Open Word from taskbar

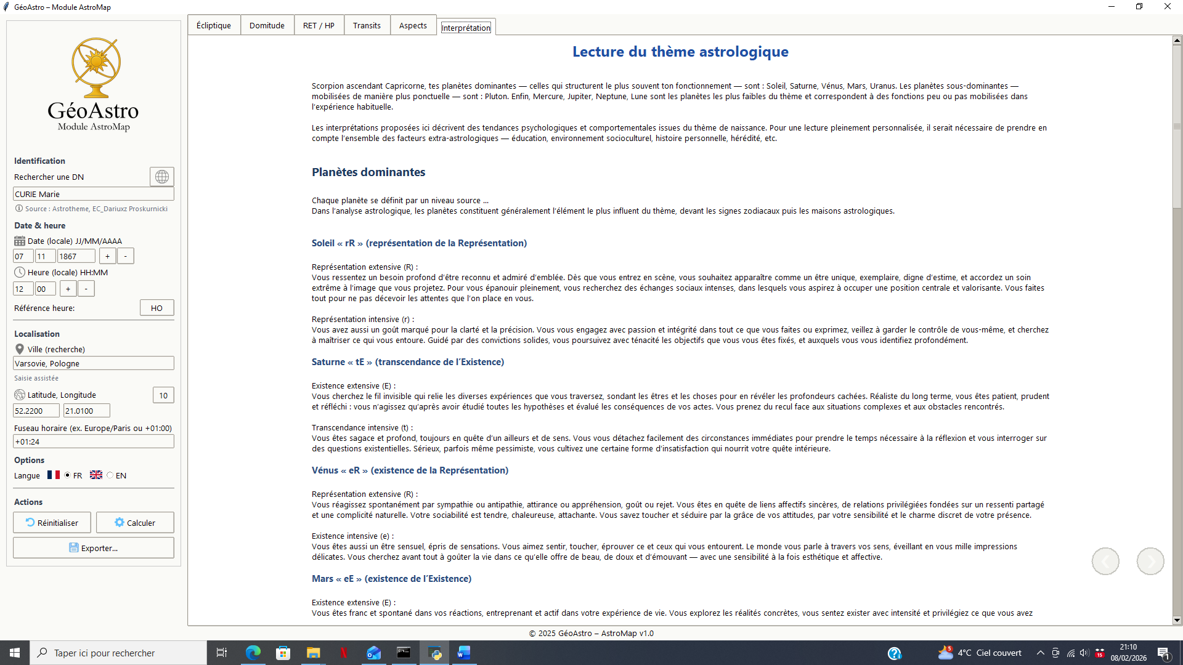[x=464, y=653]
